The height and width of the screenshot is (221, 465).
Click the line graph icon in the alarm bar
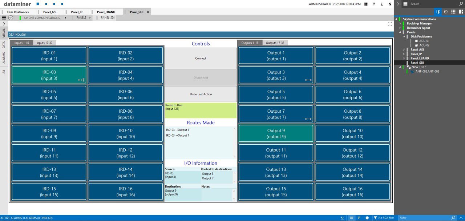(342, 218)
